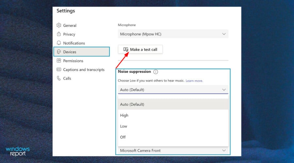Click the Calls phone icon
Viewport: 294px width, 163px height.
pyautogui.click(x=59, y=78)
